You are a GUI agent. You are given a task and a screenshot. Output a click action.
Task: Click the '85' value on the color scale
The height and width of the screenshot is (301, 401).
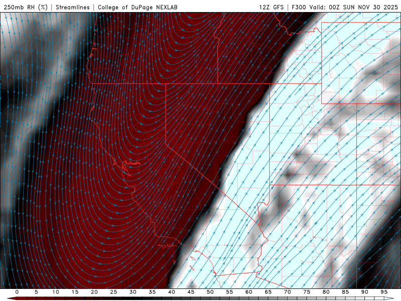coord(345,292)
